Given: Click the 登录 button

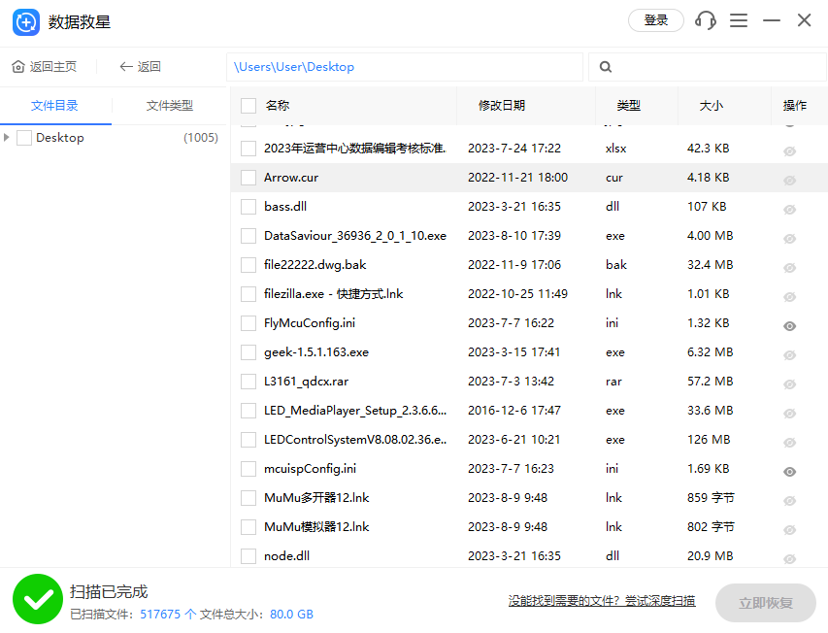Looking at the screenshot, I should click(655, 19).
